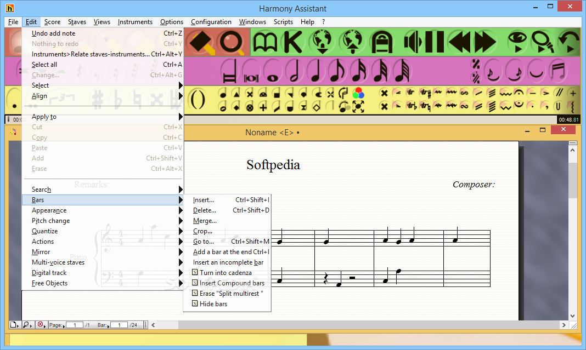Toggle the Erase "Split multirest" script item
This screenshot has width=586, height=350.
[227, 294]
